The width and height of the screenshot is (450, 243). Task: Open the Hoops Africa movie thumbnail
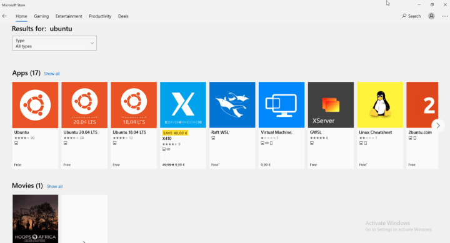tap(35, 219)
